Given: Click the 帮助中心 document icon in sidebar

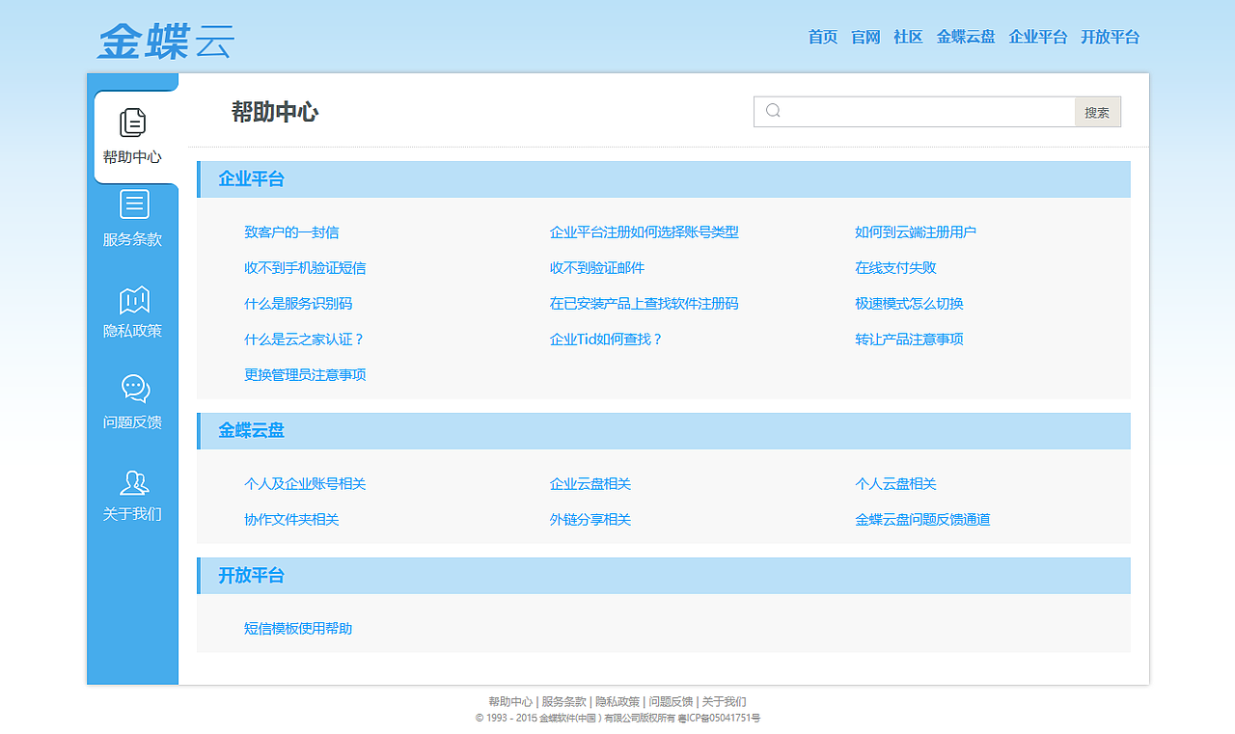Looking at the screenshot, I should tap(133, 122).
